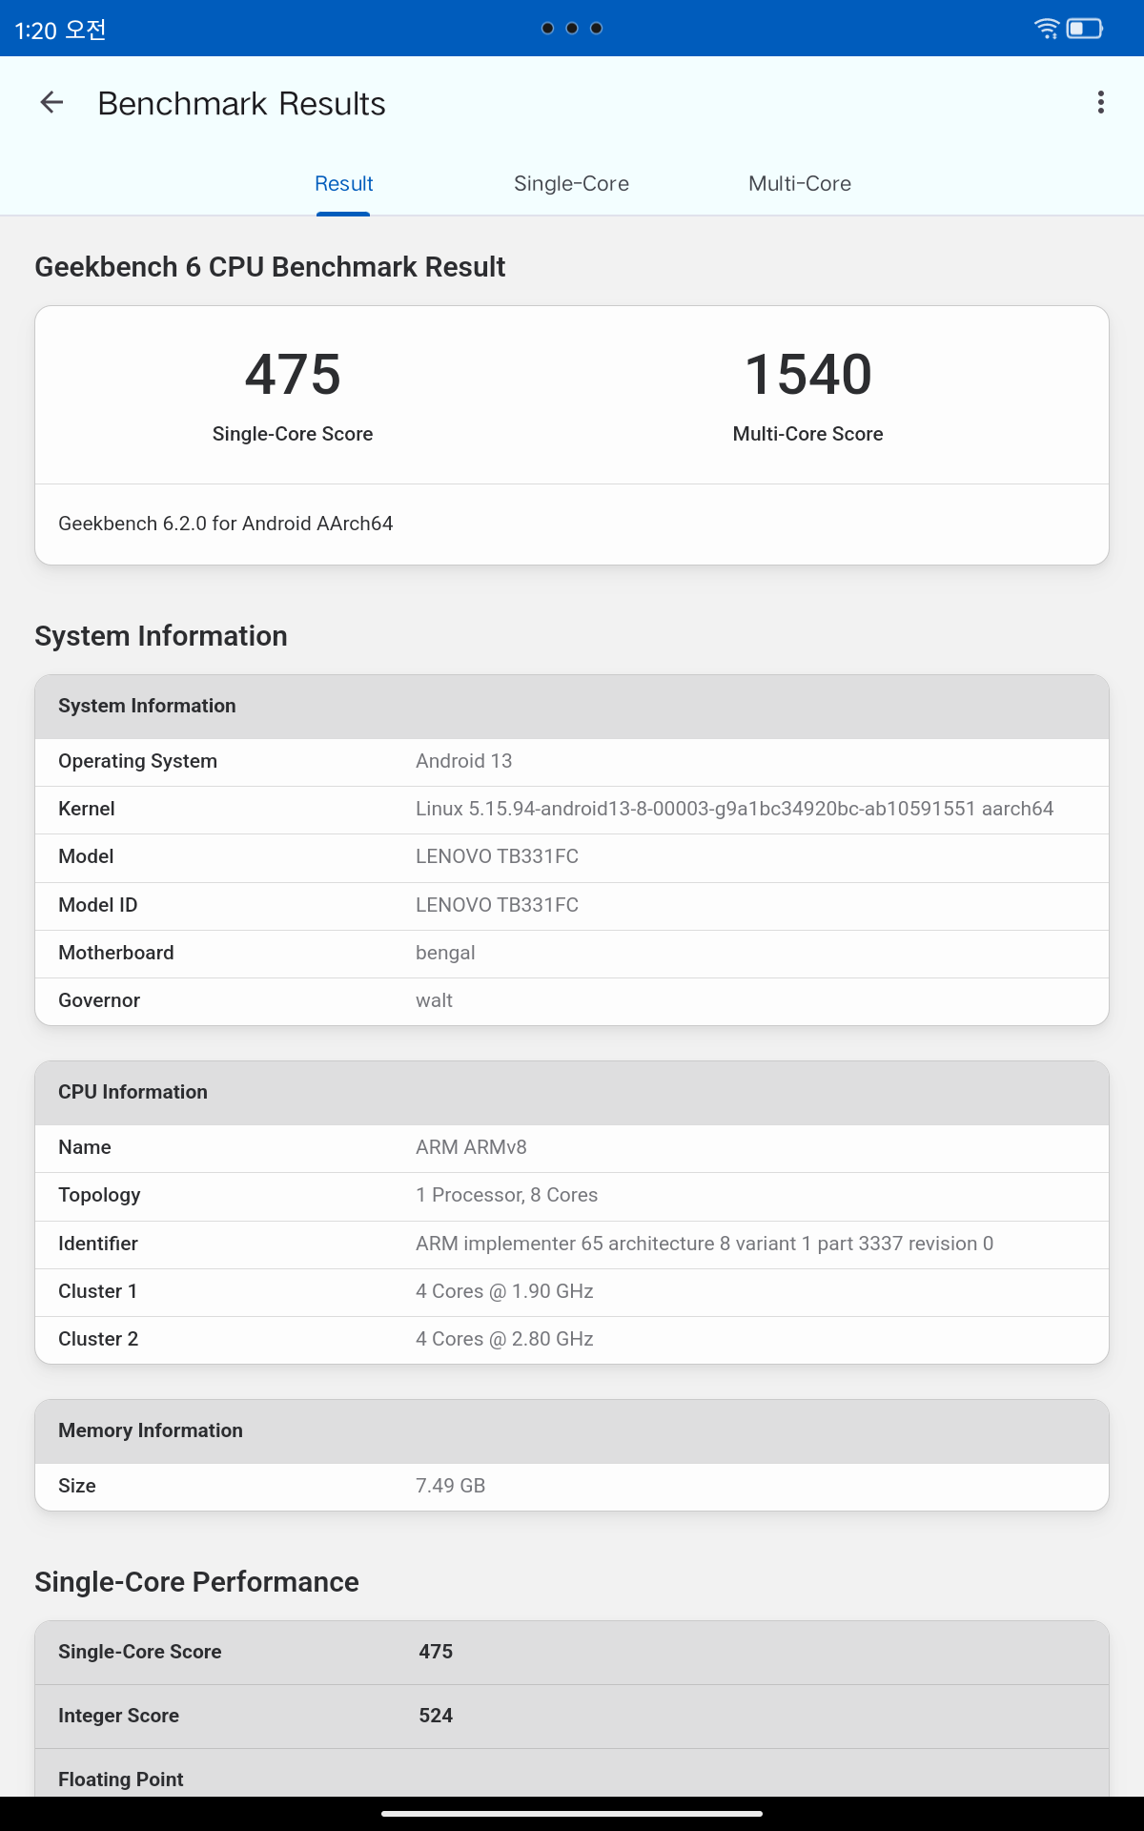Tap the Operating System row label
Screen dimensions: 1144x1831
138,761
